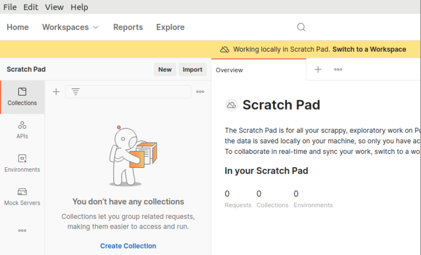Switch to the Overview tab
The width and height of the screenshot is (421, 255).
coord(229,70)
